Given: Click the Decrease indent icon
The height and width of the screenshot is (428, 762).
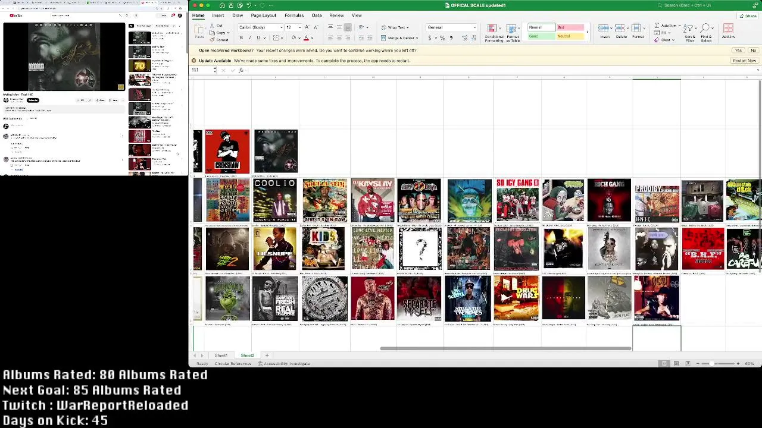Looking at the screenshot, I should (x=361, y=38).
